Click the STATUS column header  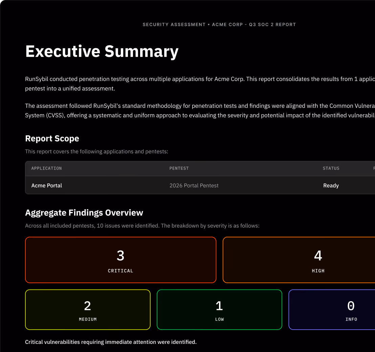(x=331, y=168)
